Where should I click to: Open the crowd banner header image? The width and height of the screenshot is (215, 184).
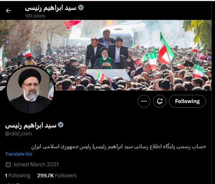point(106,55)
